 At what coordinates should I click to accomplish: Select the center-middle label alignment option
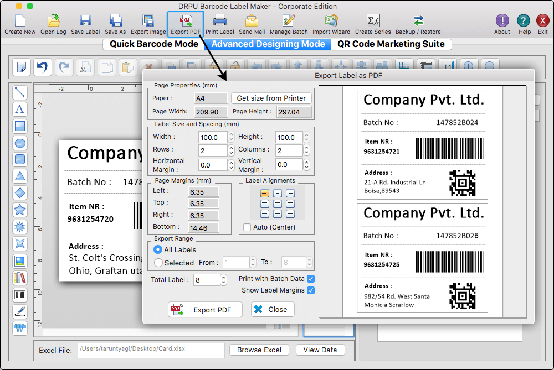point(278,204)
